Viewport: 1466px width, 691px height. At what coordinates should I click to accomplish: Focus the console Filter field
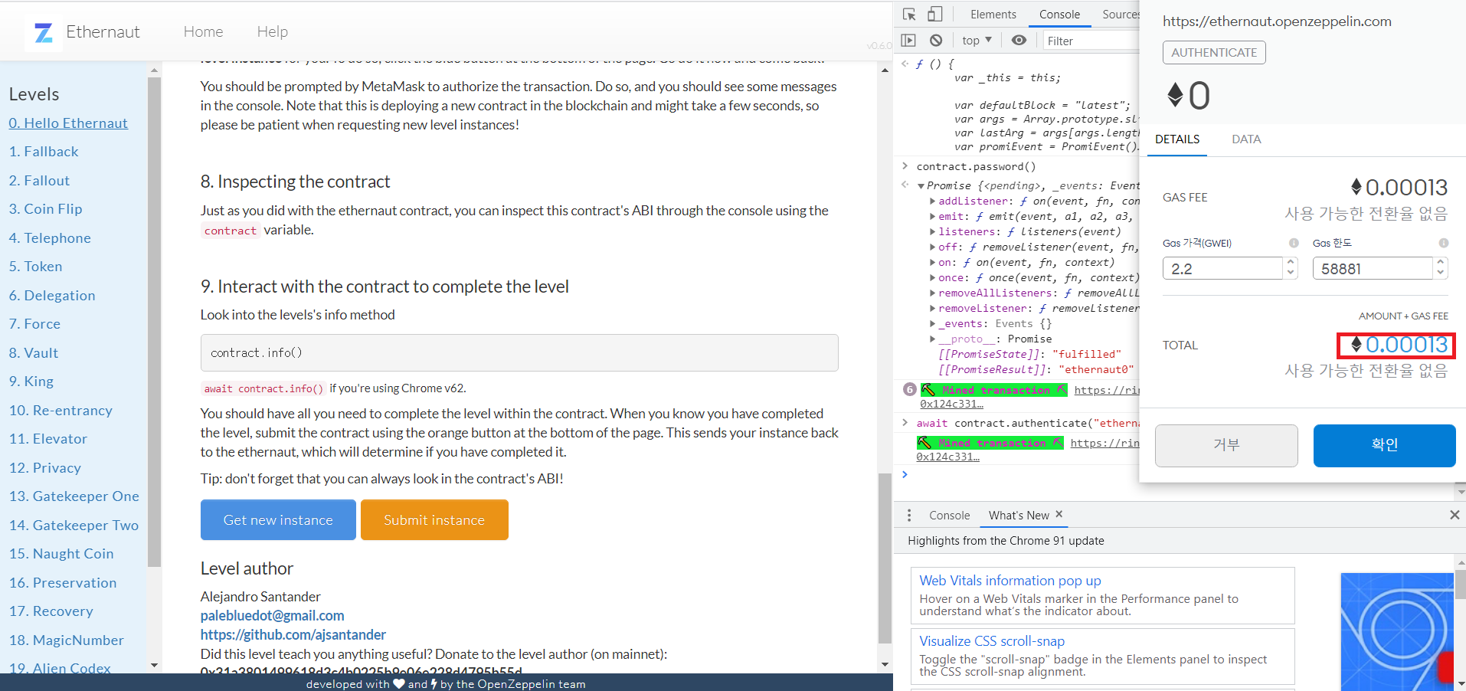(1091, 41)
